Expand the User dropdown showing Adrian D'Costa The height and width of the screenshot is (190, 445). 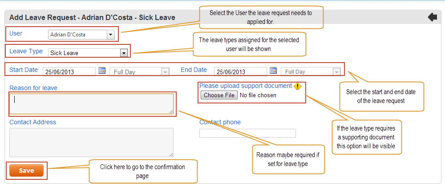coord(81,35)
